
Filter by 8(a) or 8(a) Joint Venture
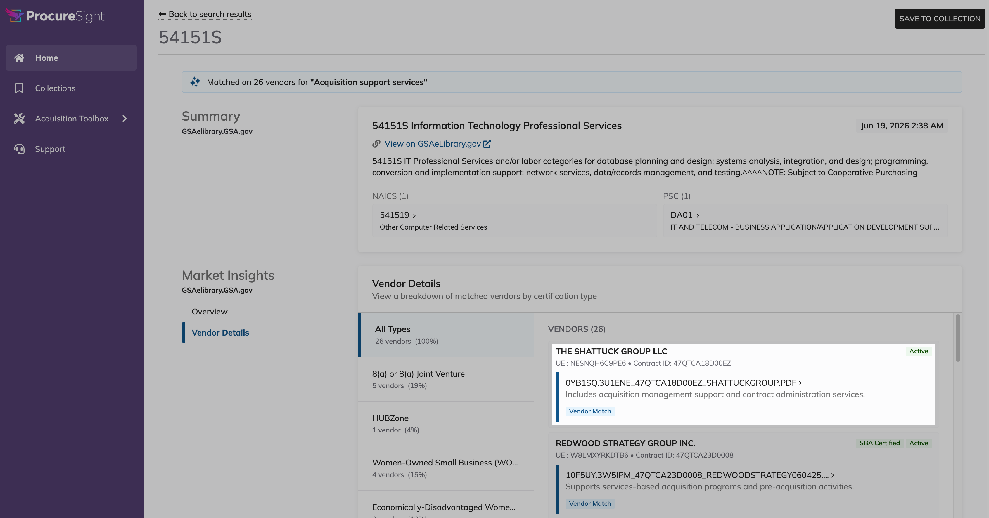point(446,379)
